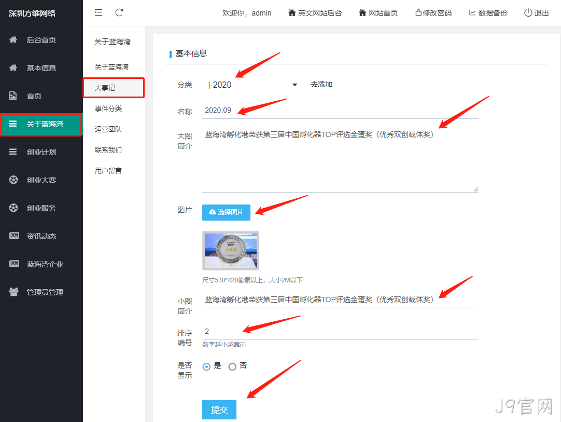Click the textarea resize handle of 大图简介
Screen dimensions: 561x422
(475, 189)
